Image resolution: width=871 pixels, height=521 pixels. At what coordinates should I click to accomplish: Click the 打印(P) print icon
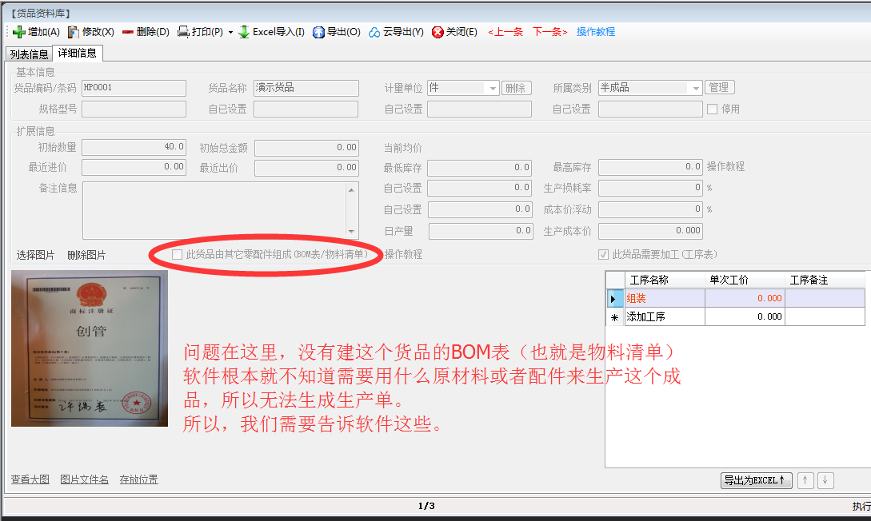pyautogui.click(x=184, y=33)
